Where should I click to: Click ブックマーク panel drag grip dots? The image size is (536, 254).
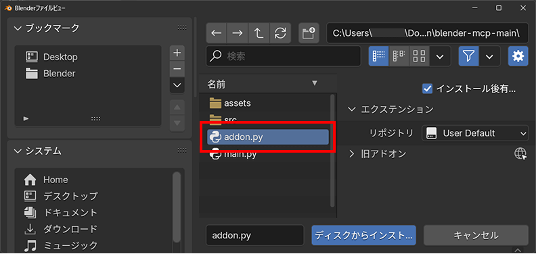pos(182,28)
